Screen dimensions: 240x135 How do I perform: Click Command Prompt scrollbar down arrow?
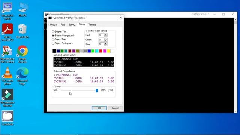point(235,111)
